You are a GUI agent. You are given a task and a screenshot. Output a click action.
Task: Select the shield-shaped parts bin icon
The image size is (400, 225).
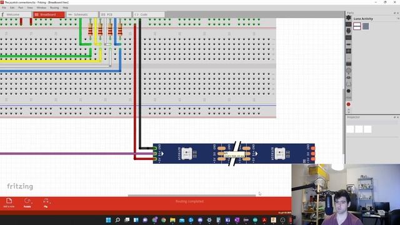349,31
